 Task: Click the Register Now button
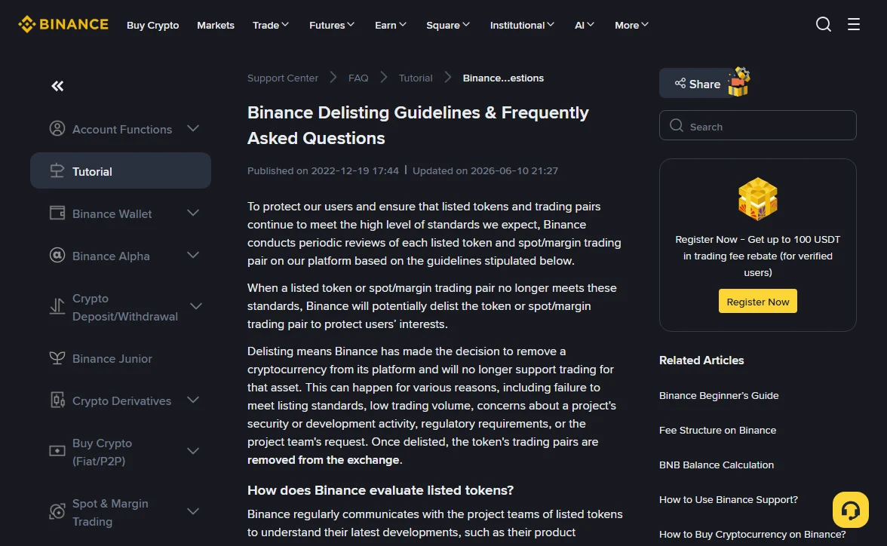click(x=757, y=301)
